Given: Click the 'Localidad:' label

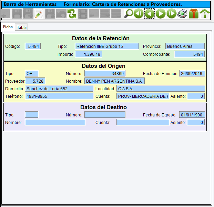Looking at the screenshot, I should tap(105, 89).
